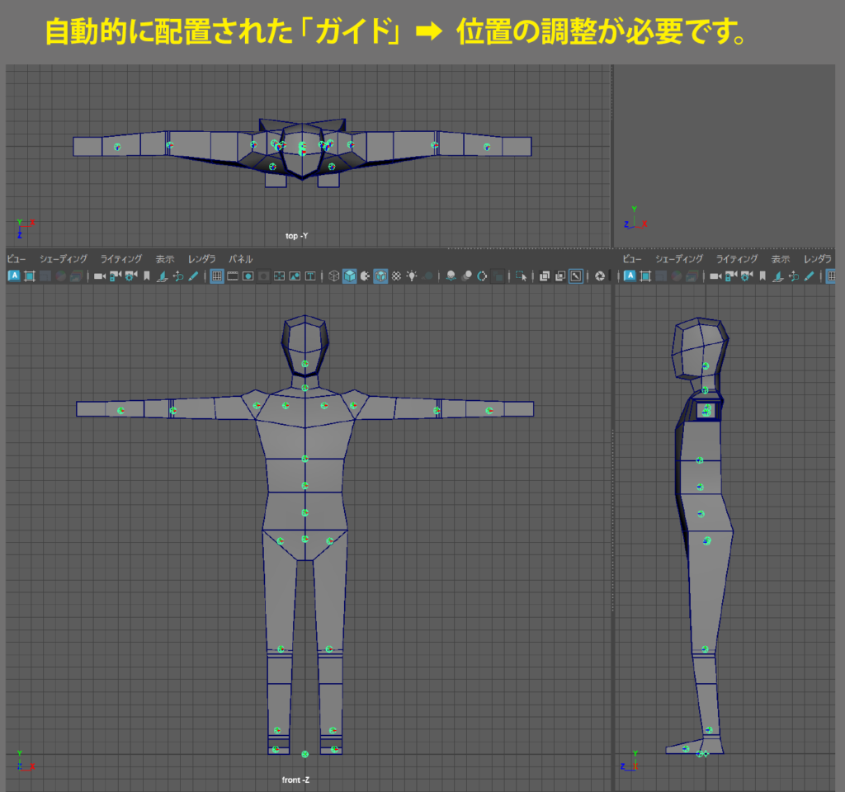Click Image Plane icon in front view toolbar
Viewport: 845px width, 792px height.
click(163, 276)
